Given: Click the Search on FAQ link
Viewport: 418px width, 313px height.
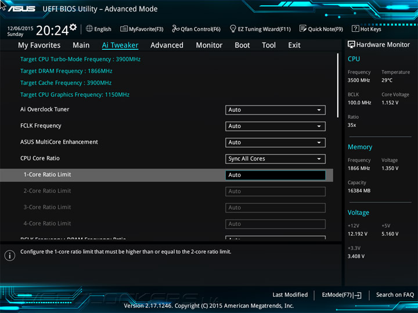Looking at the screenshot, I should [395, 294].
